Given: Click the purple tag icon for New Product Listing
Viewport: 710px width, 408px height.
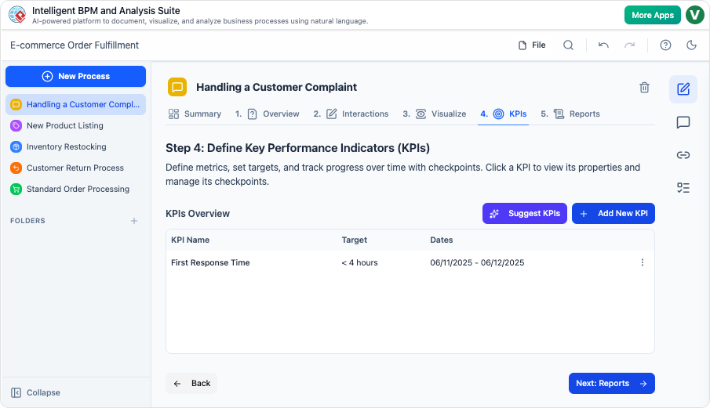Looking at the screenshot, I should [x=16, y=125].
